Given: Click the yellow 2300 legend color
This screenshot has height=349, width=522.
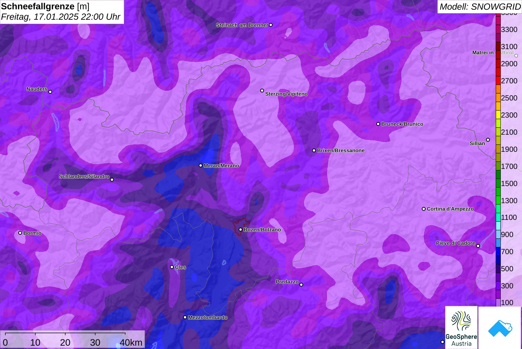Looking at the screenshot, I should click(498, 115).
